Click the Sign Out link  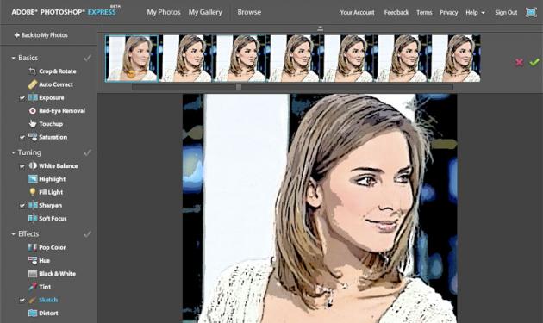506,12
